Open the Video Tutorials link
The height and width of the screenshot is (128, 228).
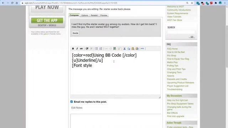[174, 17]
